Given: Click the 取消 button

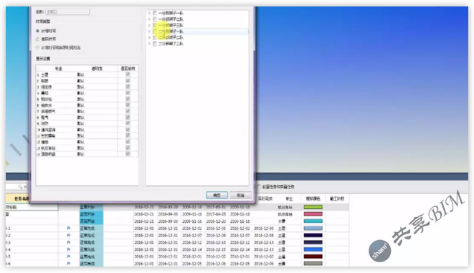Looking at the screenshot, I should 240,196.
